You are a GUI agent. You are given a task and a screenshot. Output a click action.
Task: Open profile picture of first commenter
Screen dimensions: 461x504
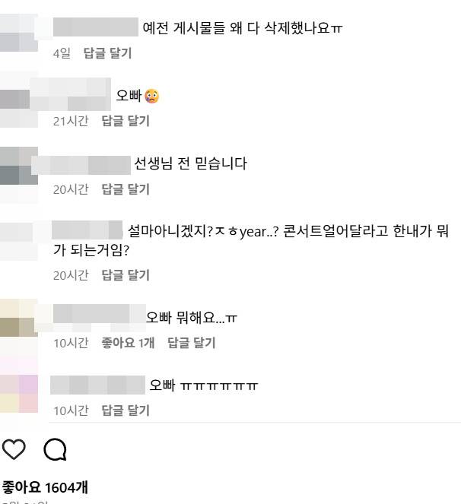(x=19, y=32)
